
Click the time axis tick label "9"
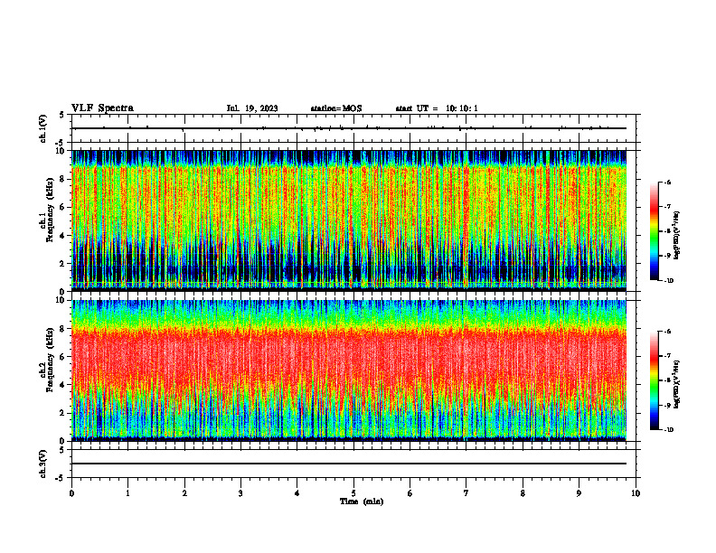(x=579, y=493)
